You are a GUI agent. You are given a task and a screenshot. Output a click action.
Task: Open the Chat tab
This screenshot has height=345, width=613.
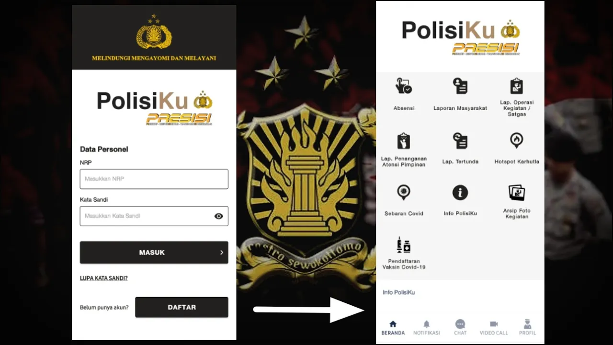(460, 328)
